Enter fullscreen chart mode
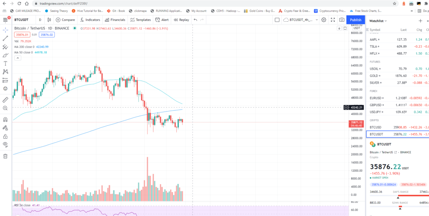 coord(333,20)
